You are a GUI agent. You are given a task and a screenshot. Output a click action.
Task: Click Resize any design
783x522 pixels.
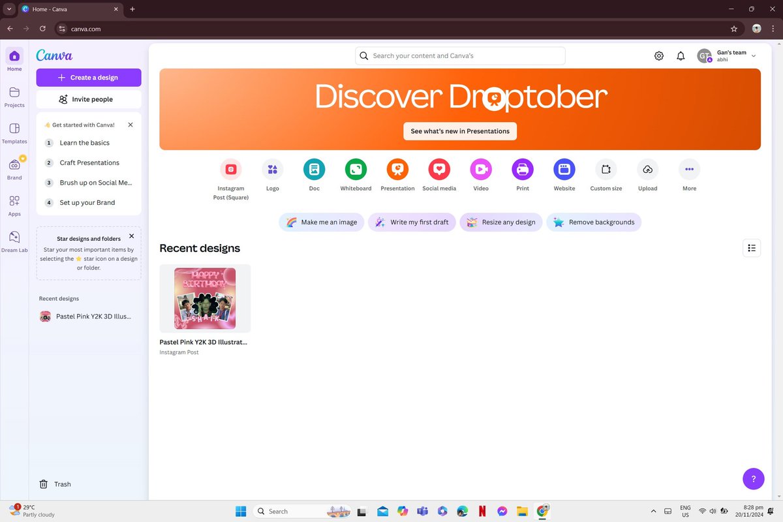pyautogui.click(x=501, y=222)
